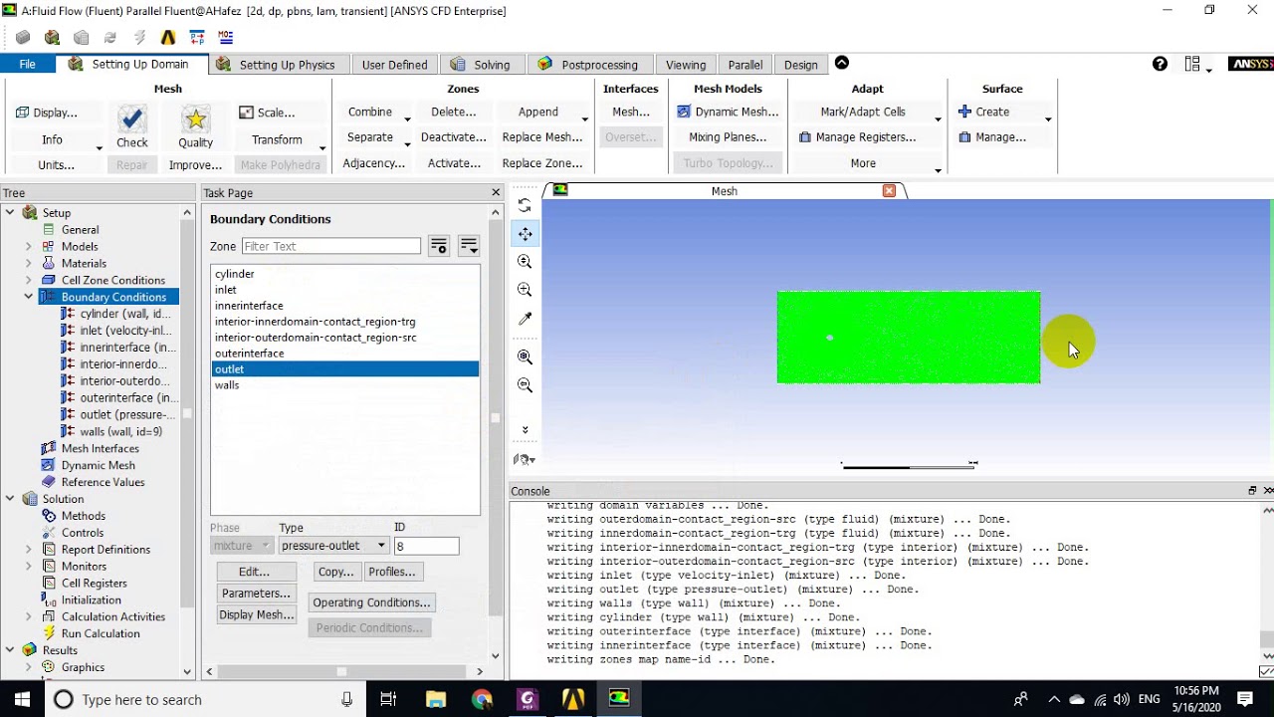Click the yellow ANSYS logo toolbar icon
The image size is (1274, 717).
click(x=168, y=38)
